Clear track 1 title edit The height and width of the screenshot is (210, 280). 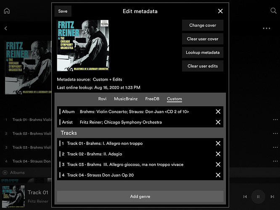[x=218, y=143]
